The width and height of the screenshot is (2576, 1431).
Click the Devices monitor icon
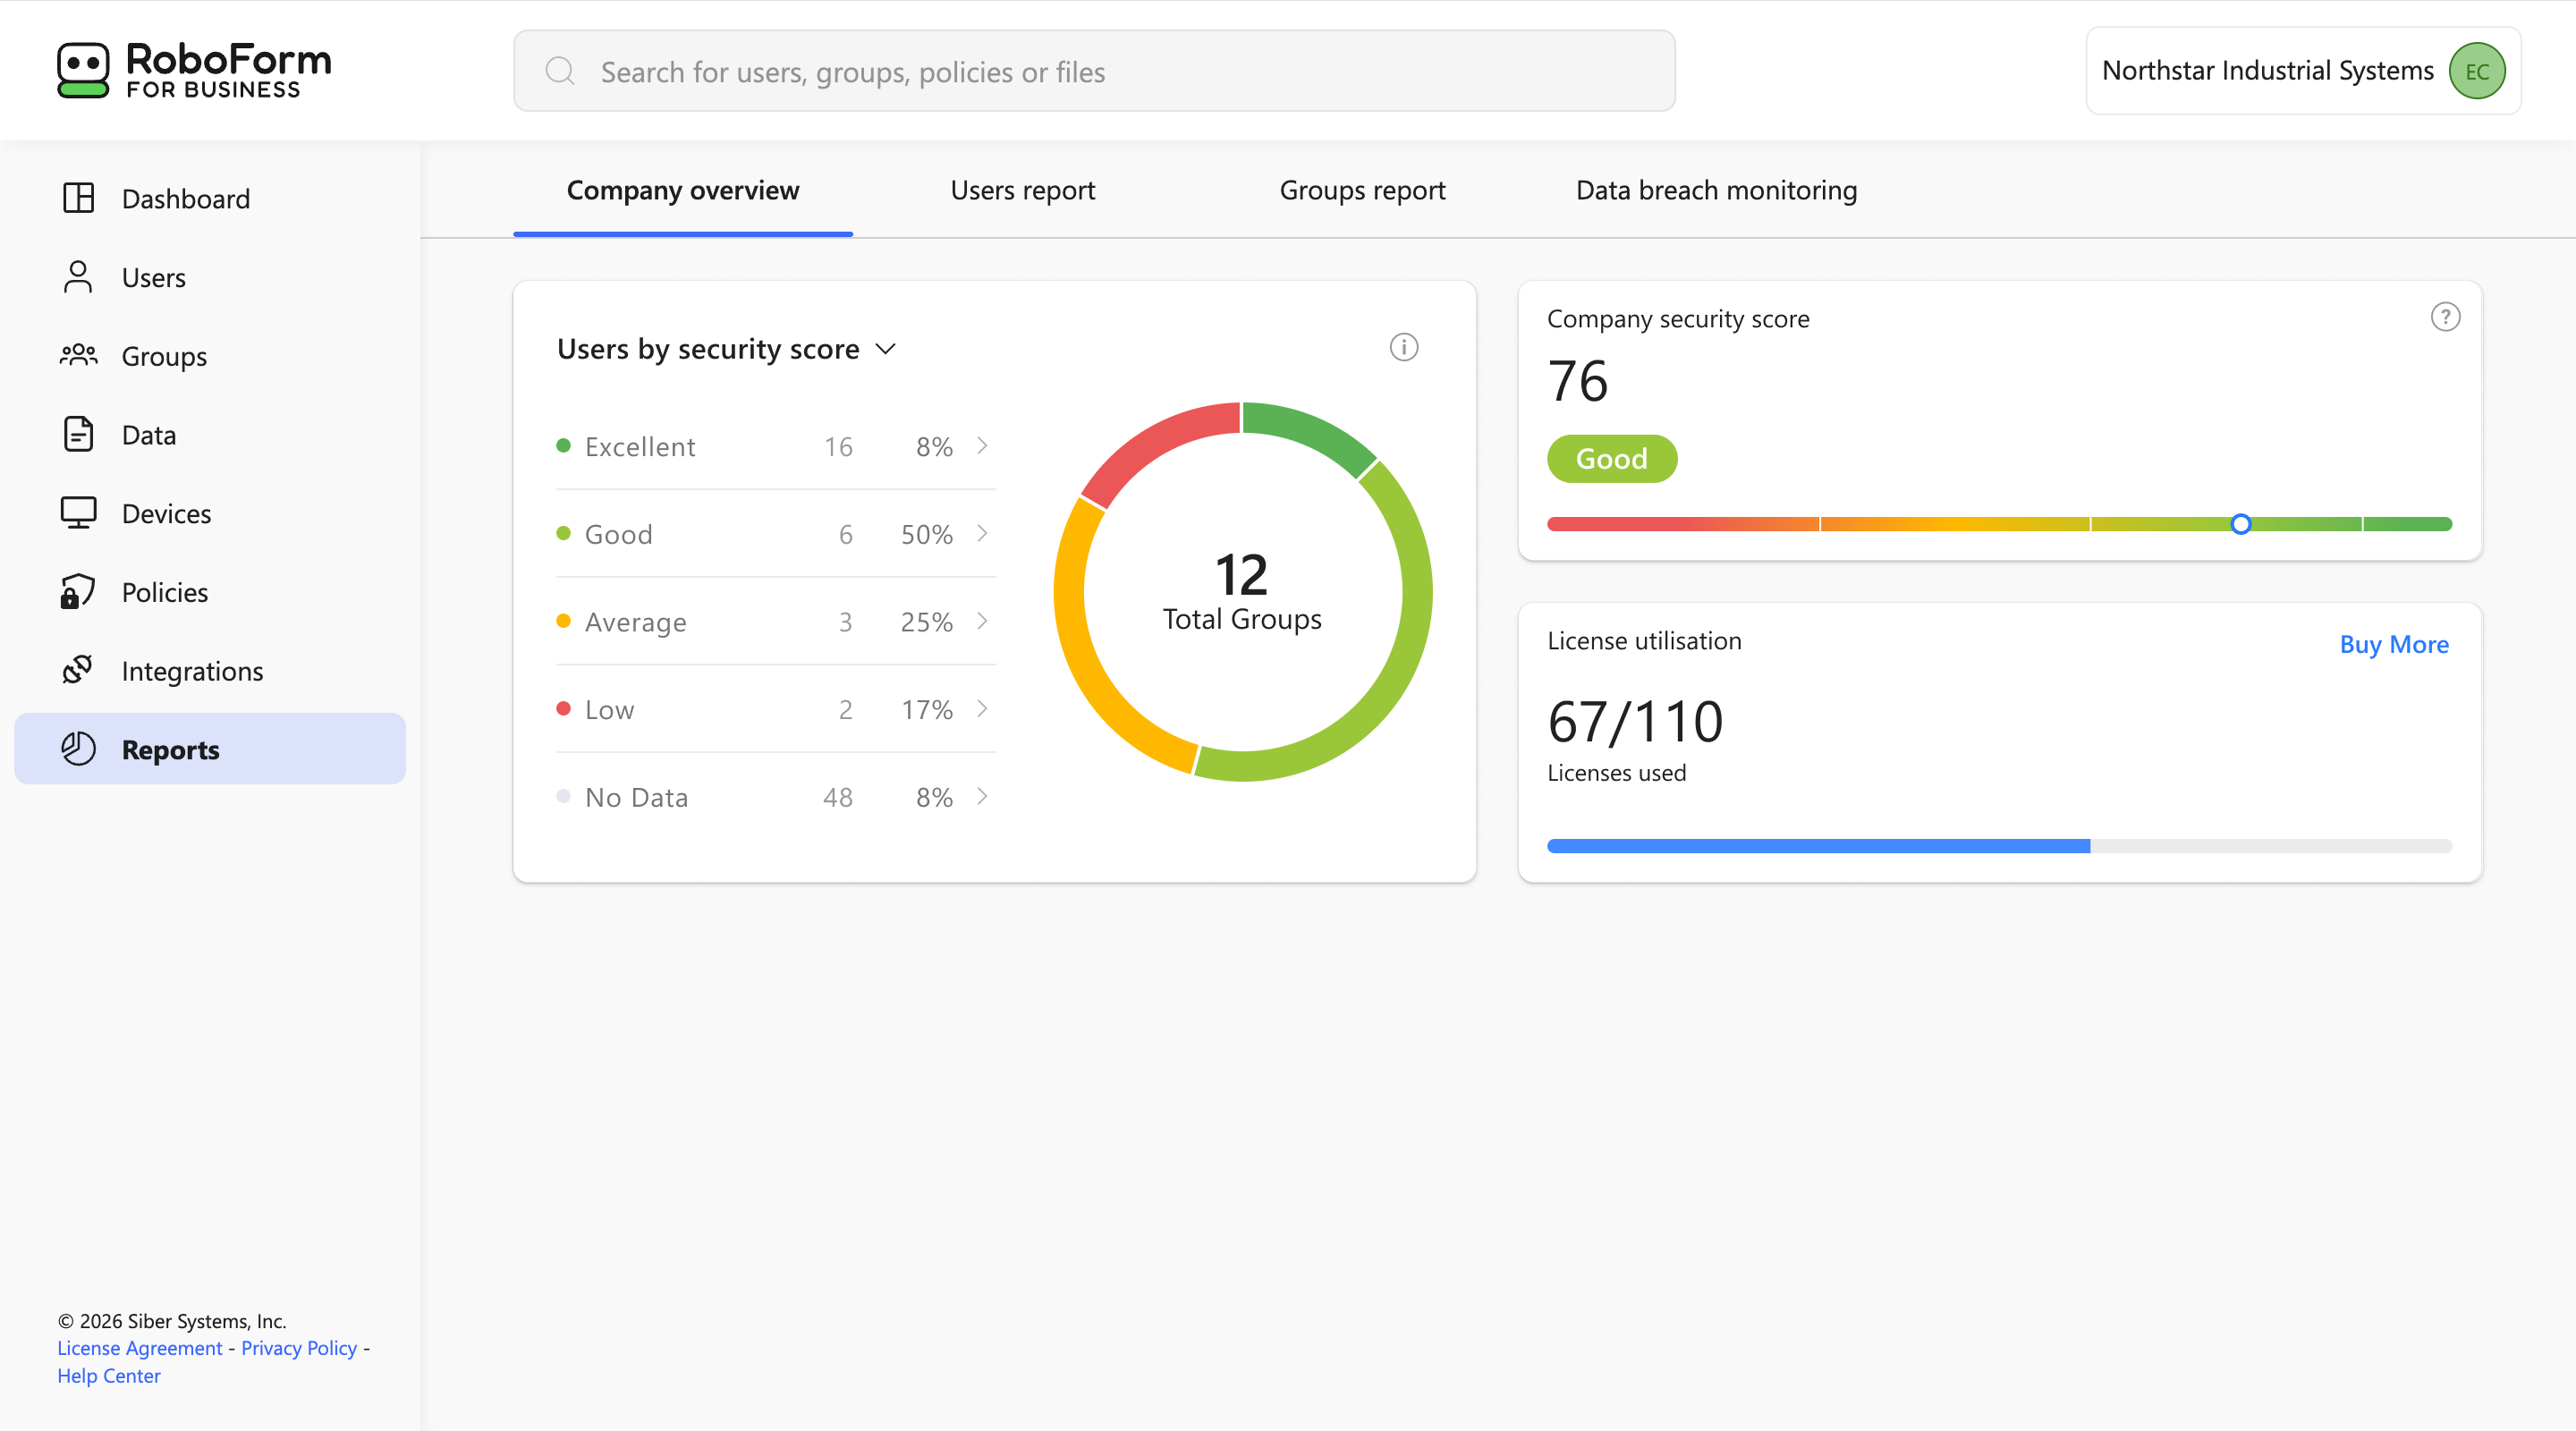click(x=78, y=513)
